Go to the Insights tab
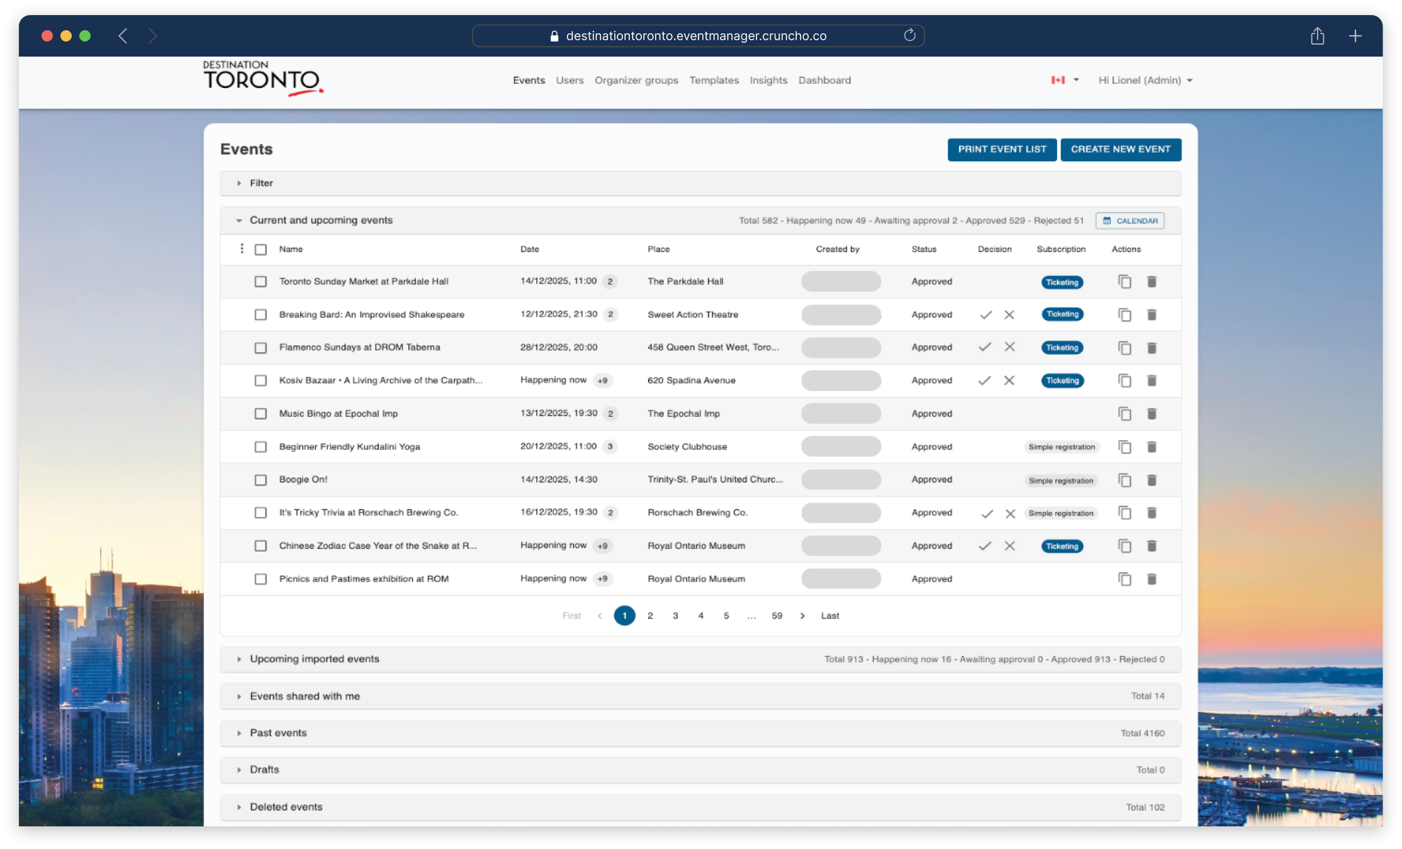Viewport: 1402px width, 849px height. 768,80
